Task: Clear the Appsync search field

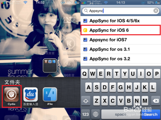Action: [156, 11]
